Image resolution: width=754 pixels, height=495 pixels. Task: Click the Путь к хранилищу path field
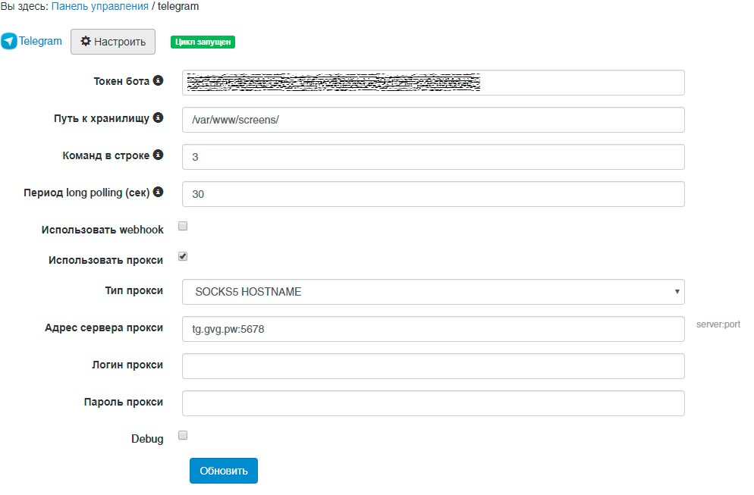[432, 120]
